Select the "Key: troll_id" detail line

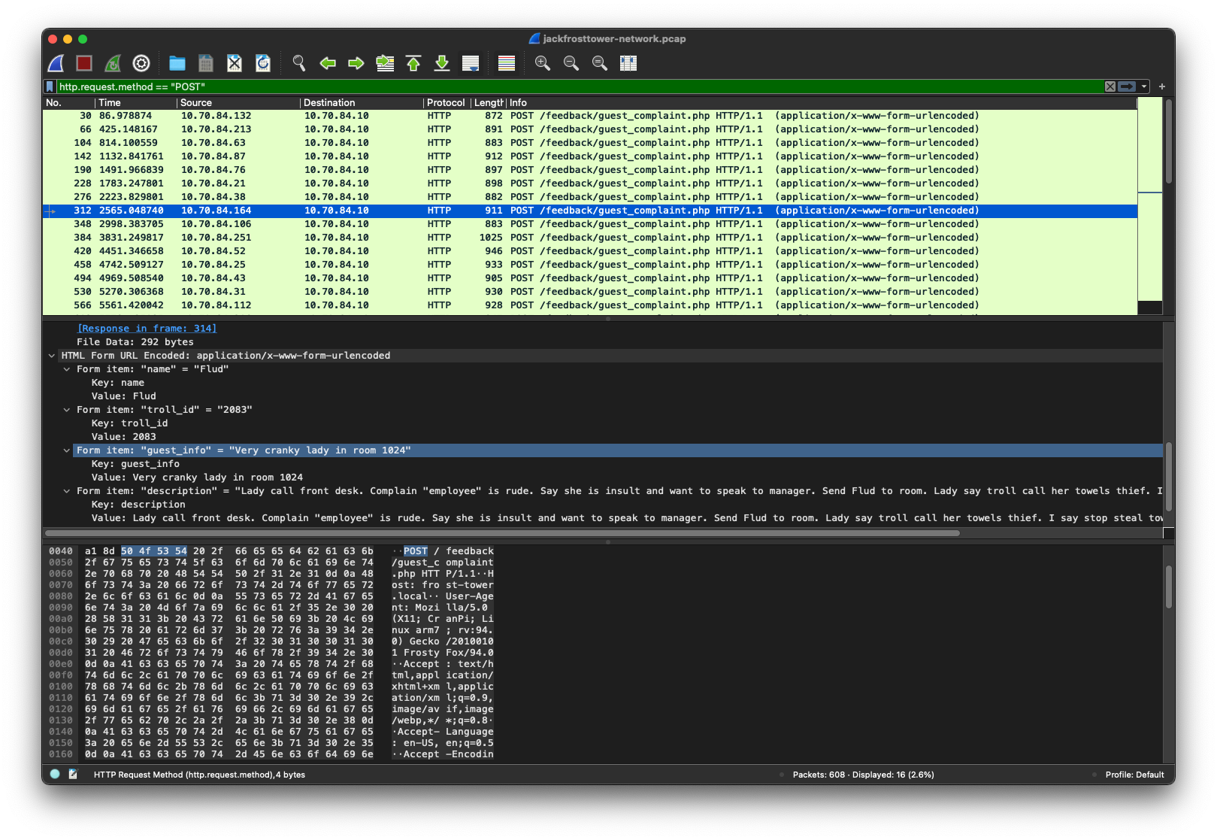tap(130, 423)
